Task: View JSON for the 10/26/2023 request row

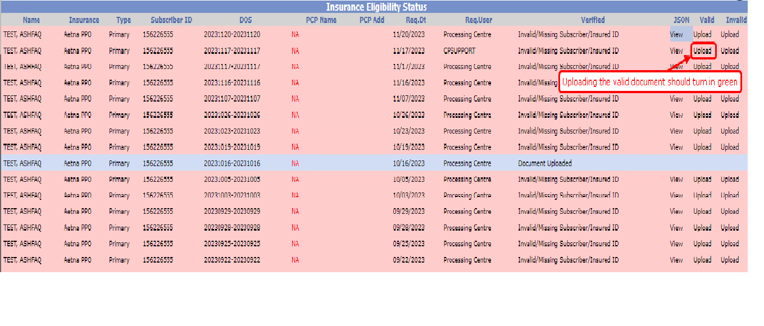Action: pos(676,115)
